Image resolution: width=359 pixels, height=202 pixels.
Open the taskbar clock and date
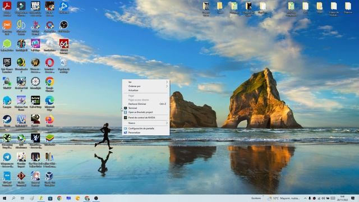tap(343, 198)
